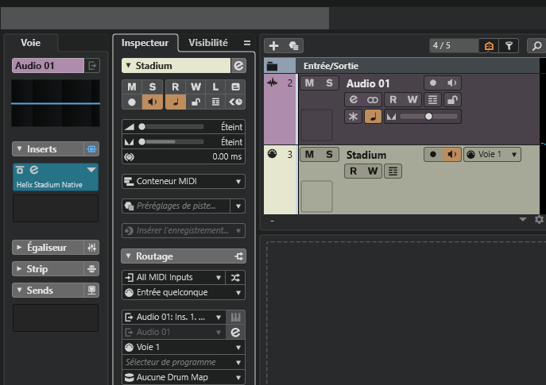The width and height of the screenshot is (546, 385).
Task: Open the Conteneur MIDI dropdown
Action: 184,181
